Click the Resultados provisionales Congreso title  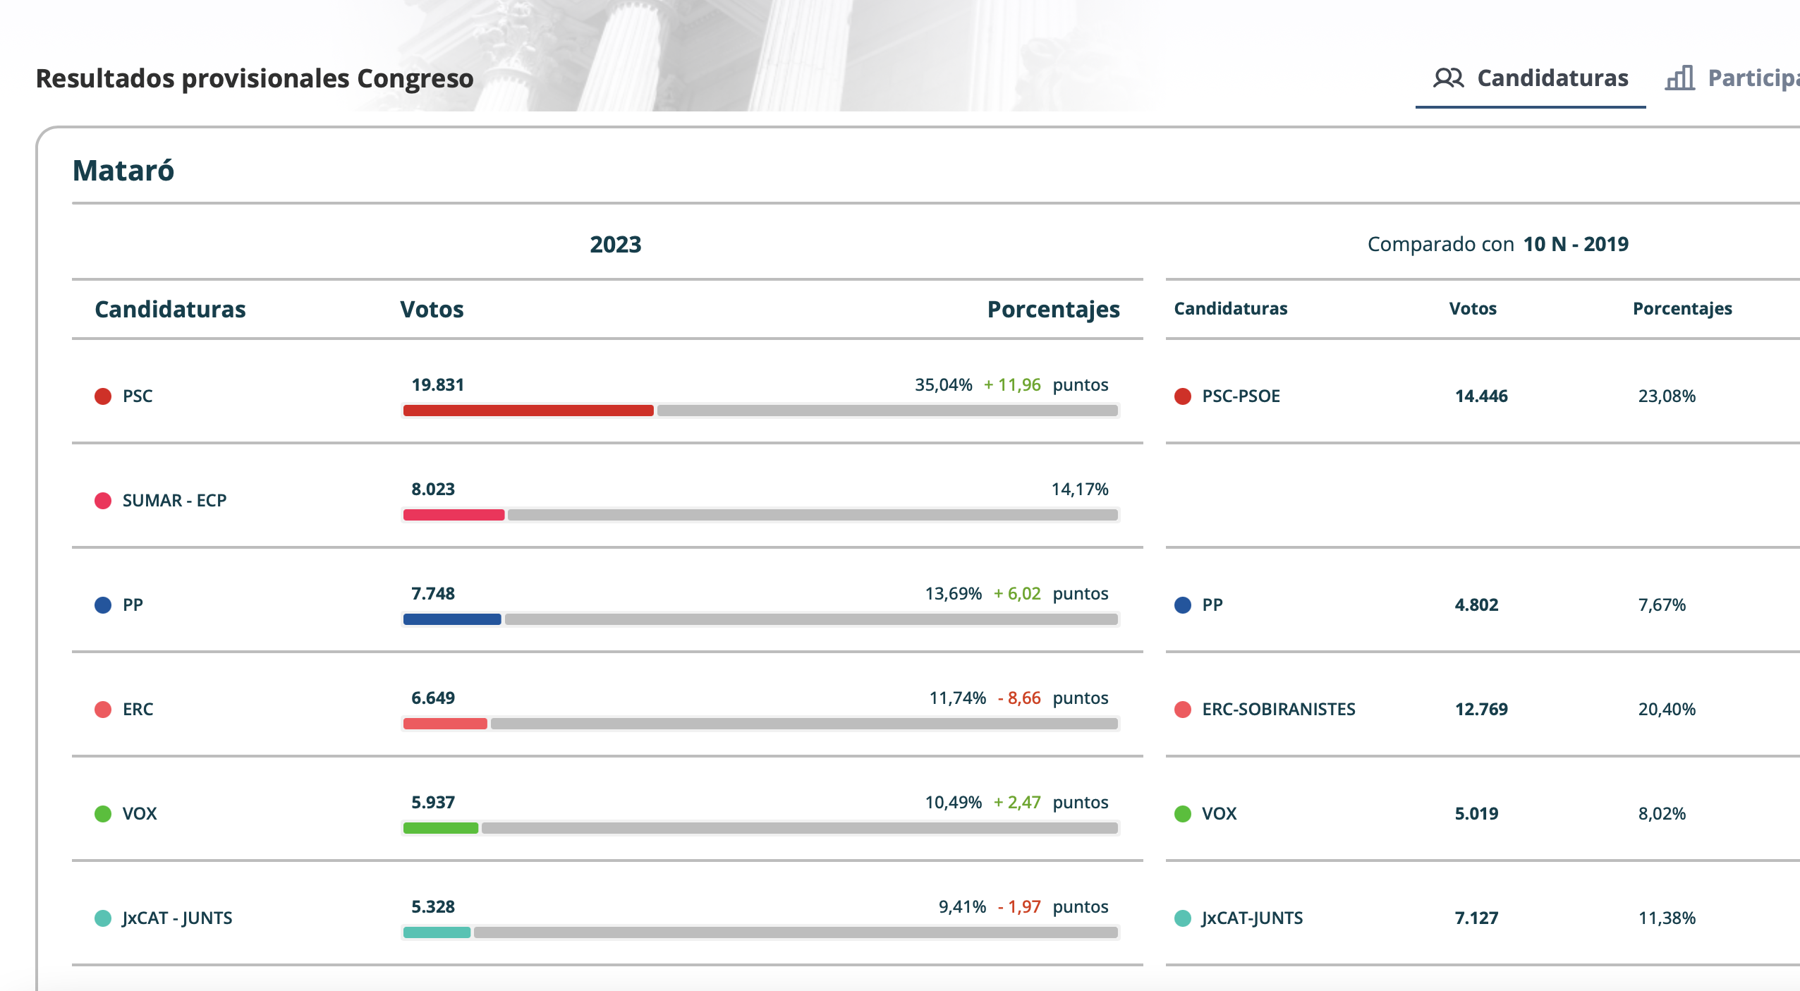pos(255,78)
